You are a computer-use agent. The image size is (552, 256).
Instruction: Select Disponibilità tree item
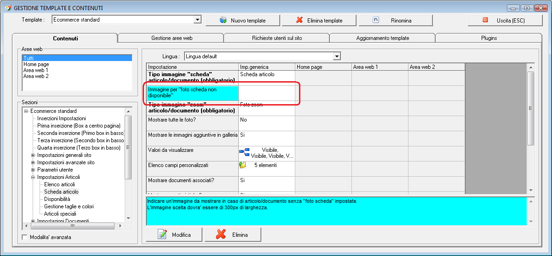(57, 199)
